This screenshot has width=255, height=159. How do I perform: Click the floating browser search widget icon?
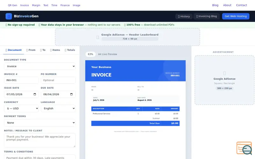244,148
